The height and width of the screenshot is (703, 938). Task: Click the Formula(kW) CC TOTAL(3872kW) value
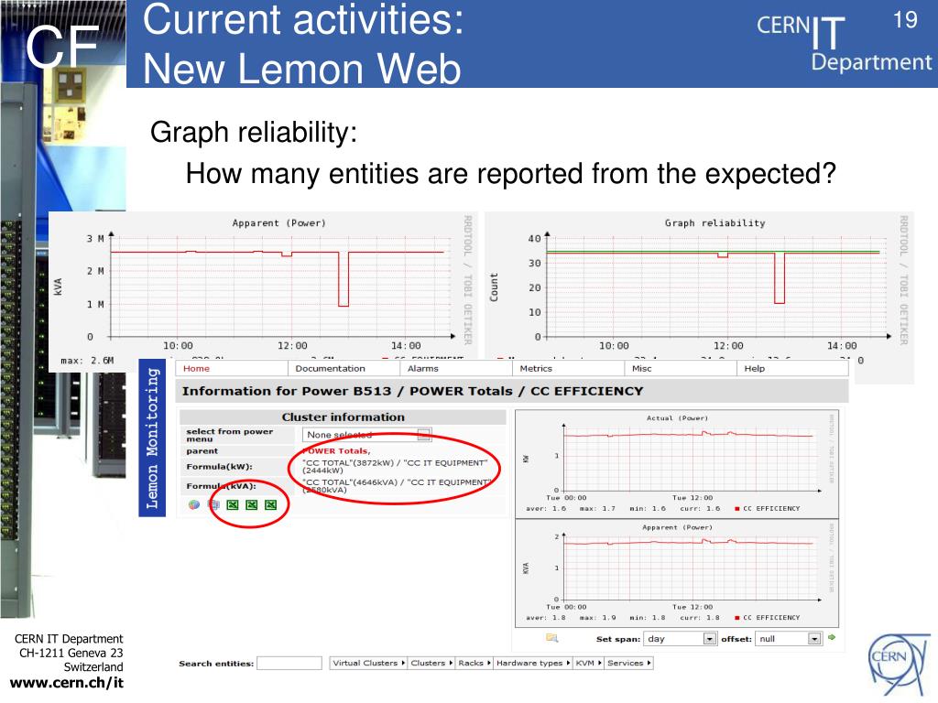pyautogui.click(x=395, y=466)
